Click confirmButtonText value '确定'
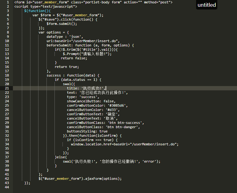This screenshot has width=237, height=193. click(x=111, y=114)
